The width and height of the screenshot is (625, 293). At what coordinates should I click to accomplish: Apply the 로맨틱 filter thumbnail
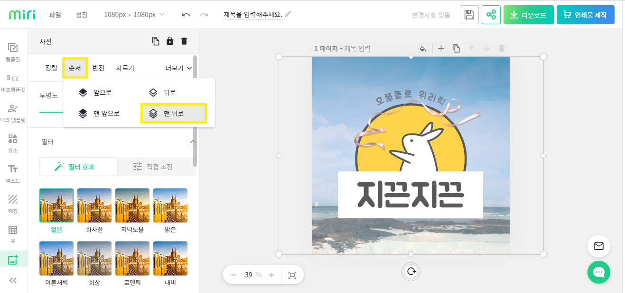point(132,258)
